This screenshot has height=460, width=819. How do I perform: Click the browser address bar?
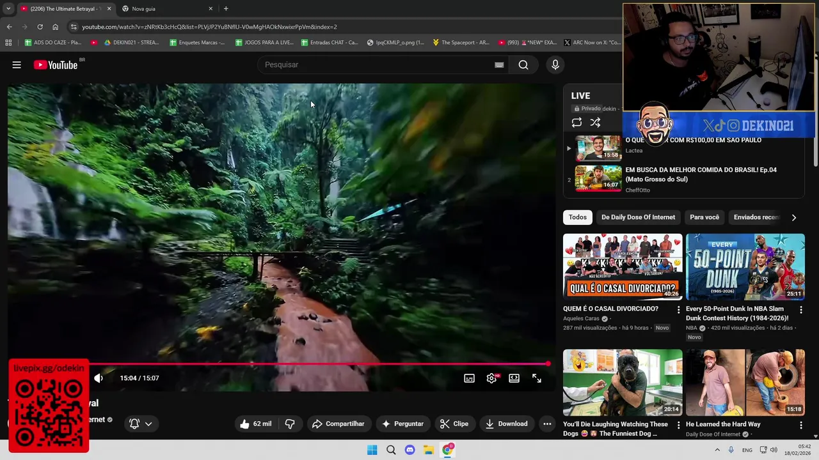346,27
